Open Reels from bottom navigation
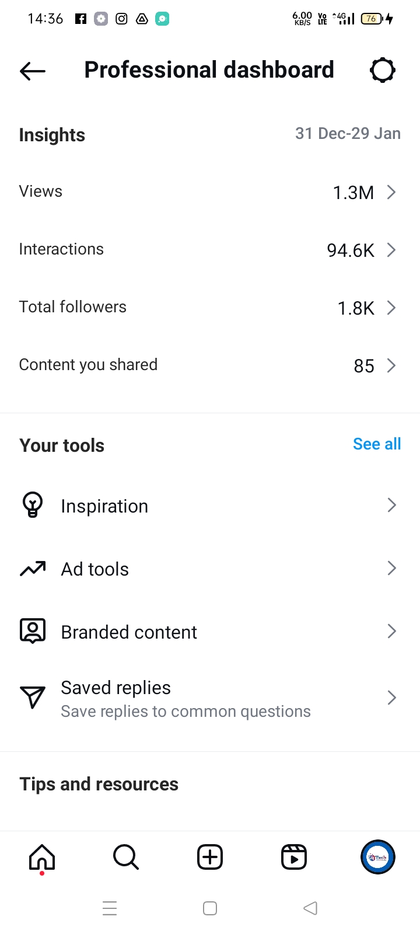 294,857
